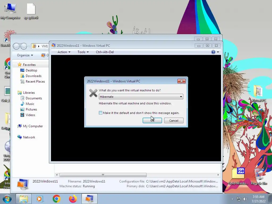This screenshot has height=204, width=272.
Task: Select Favorites in Explorer sidebar
Action: 29,65
